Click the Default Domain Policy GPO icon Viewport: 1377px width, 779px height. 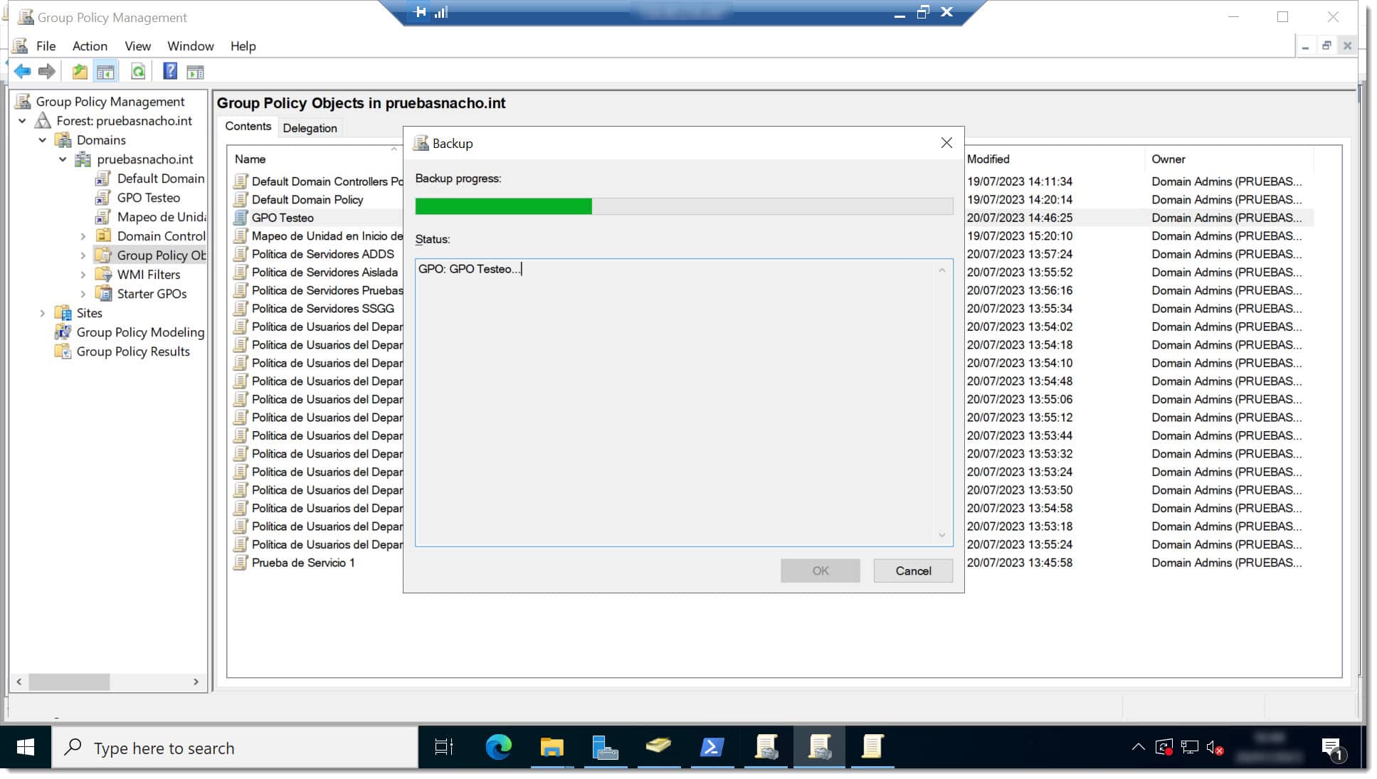[x=241, y=200]
